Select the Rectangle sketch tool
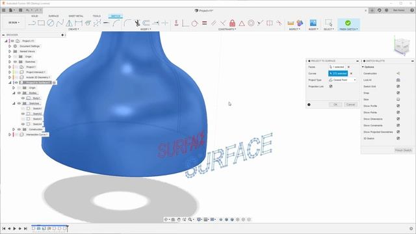 click(x=41, y=23)
